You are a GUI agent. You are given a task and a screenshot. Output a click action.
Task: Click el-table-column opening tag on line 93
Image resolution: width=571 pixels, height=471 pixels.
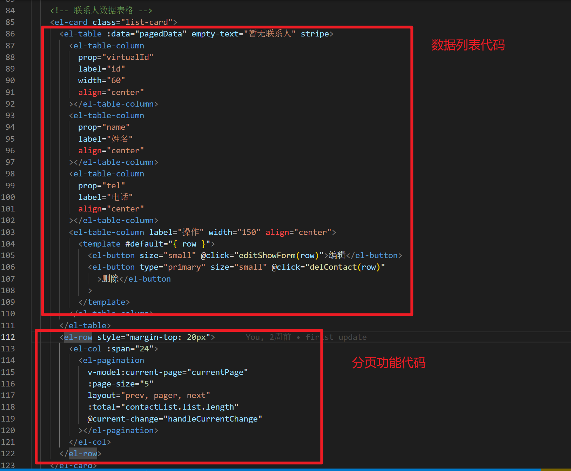tap(107, 115)
